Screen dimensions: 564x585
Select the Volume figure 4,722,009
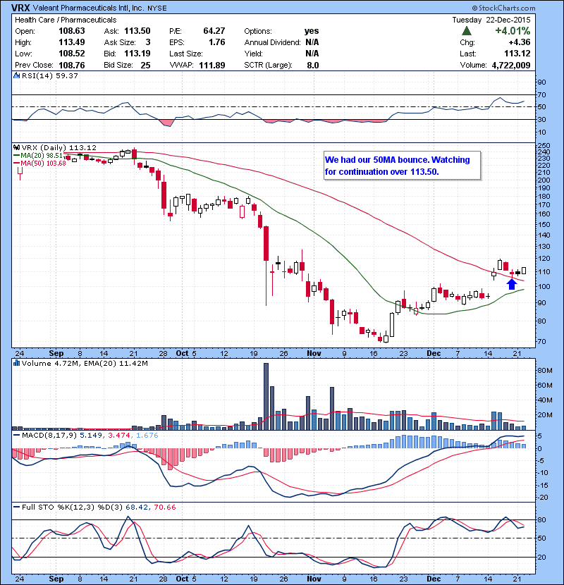point(511,65)
